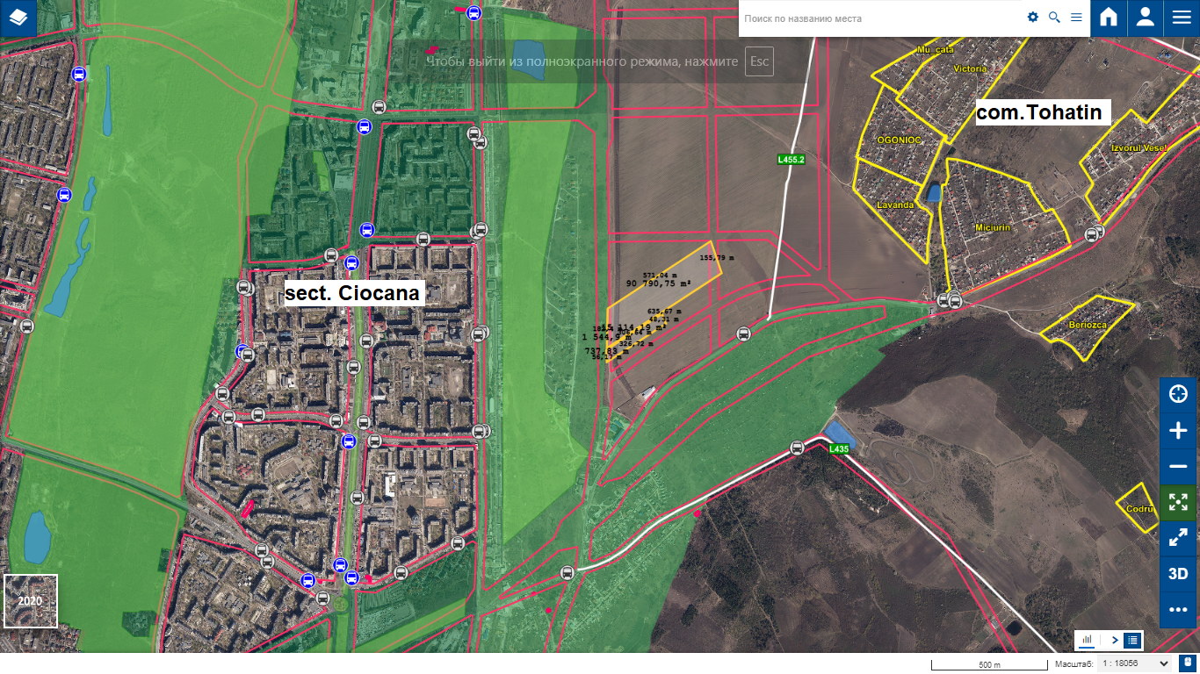Open the hamburger main menu
The image size is (1200, 674).
(x=1181, y=18)
